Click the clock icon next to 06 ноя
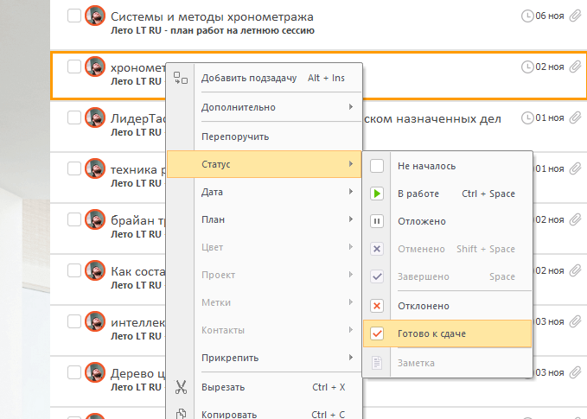 (527, 16)
